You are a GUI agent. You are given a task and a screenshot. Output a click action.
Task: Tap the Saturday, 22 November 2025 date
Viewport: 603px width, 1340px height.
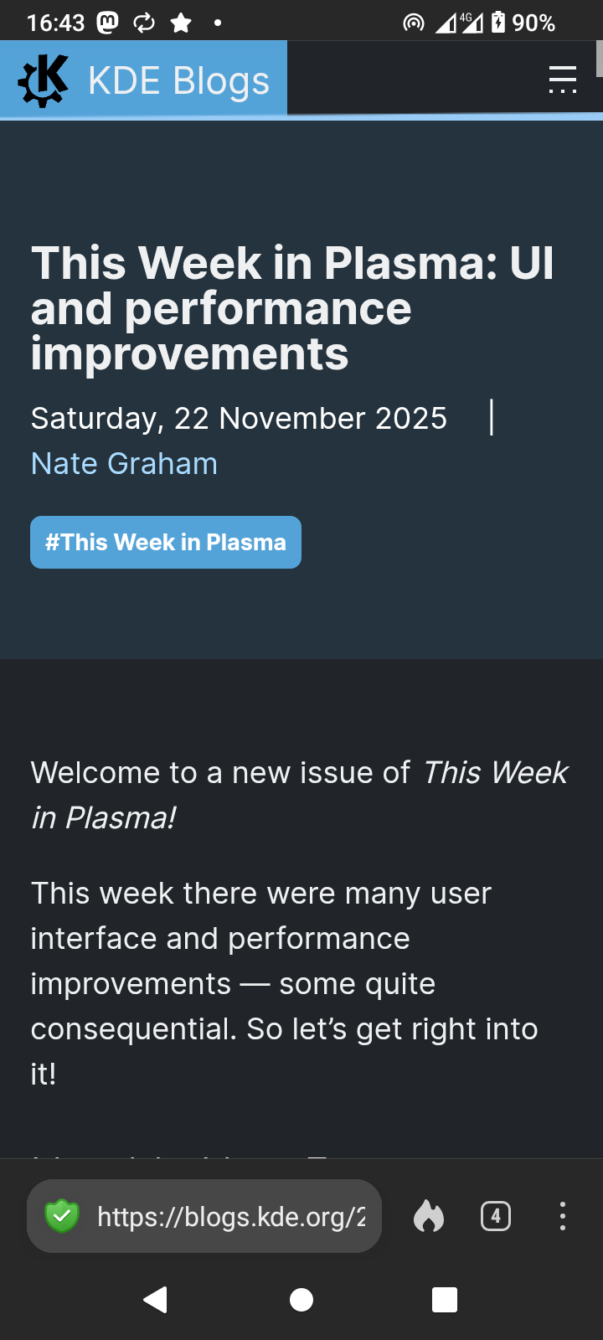pyautogui.click(x=239, y=418)
